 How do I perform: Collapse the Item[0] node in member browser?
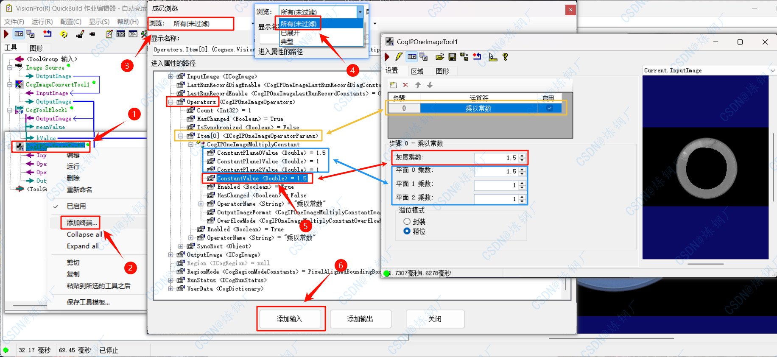(x=181, y=136)
